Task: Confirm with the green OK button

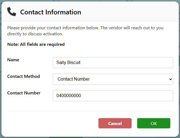Action: [153, 123]
